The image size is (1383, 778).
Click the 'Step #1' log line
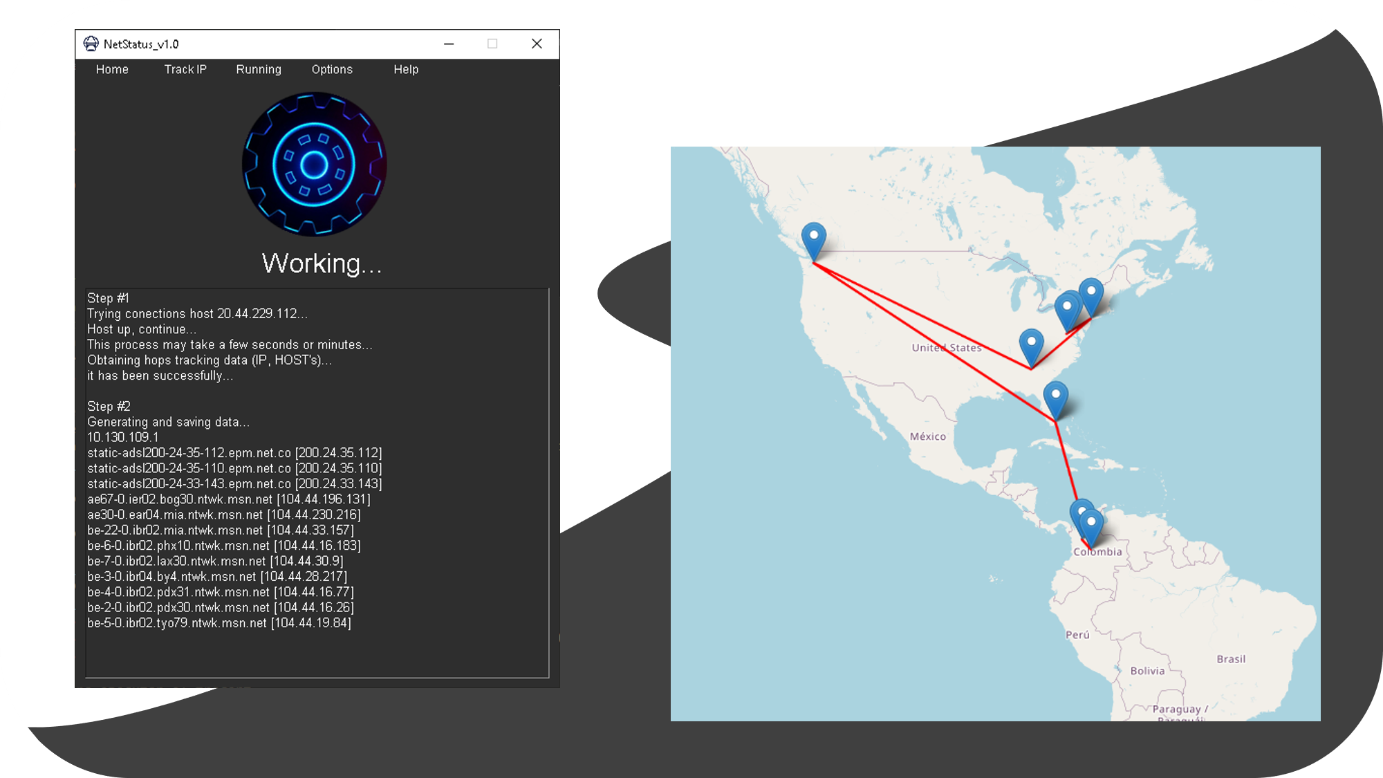pos(108,298)
